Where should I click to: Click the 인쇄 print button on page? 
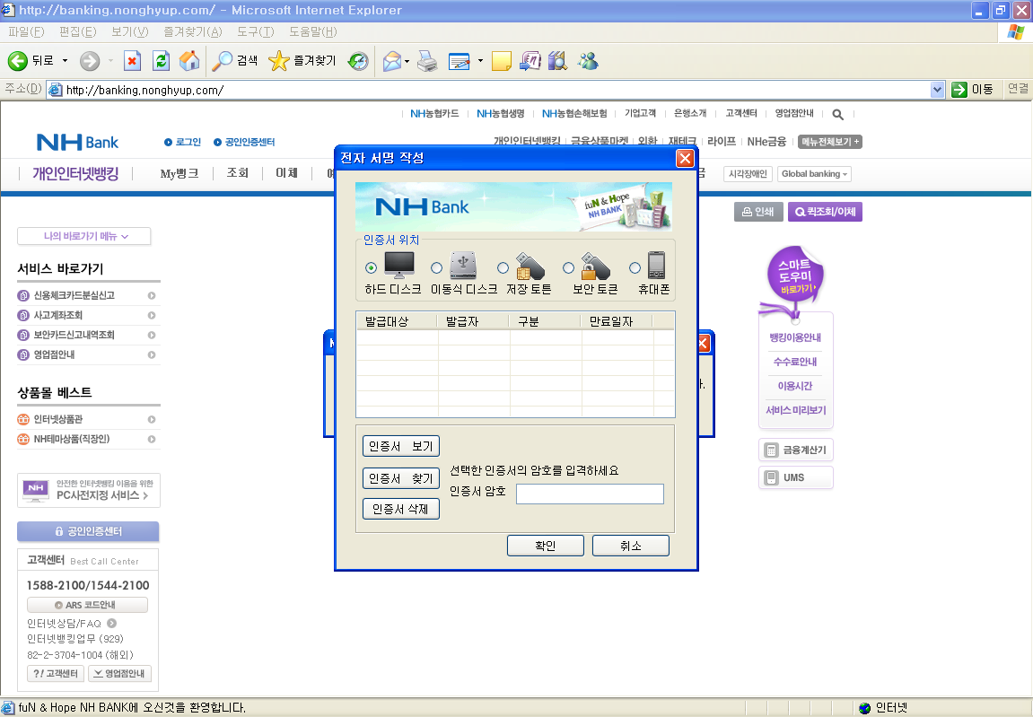pyautogui.click(x=758, y=212)
